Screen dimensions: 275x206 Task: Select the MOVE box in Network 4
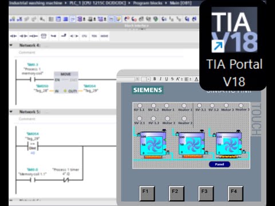[66, 82]
